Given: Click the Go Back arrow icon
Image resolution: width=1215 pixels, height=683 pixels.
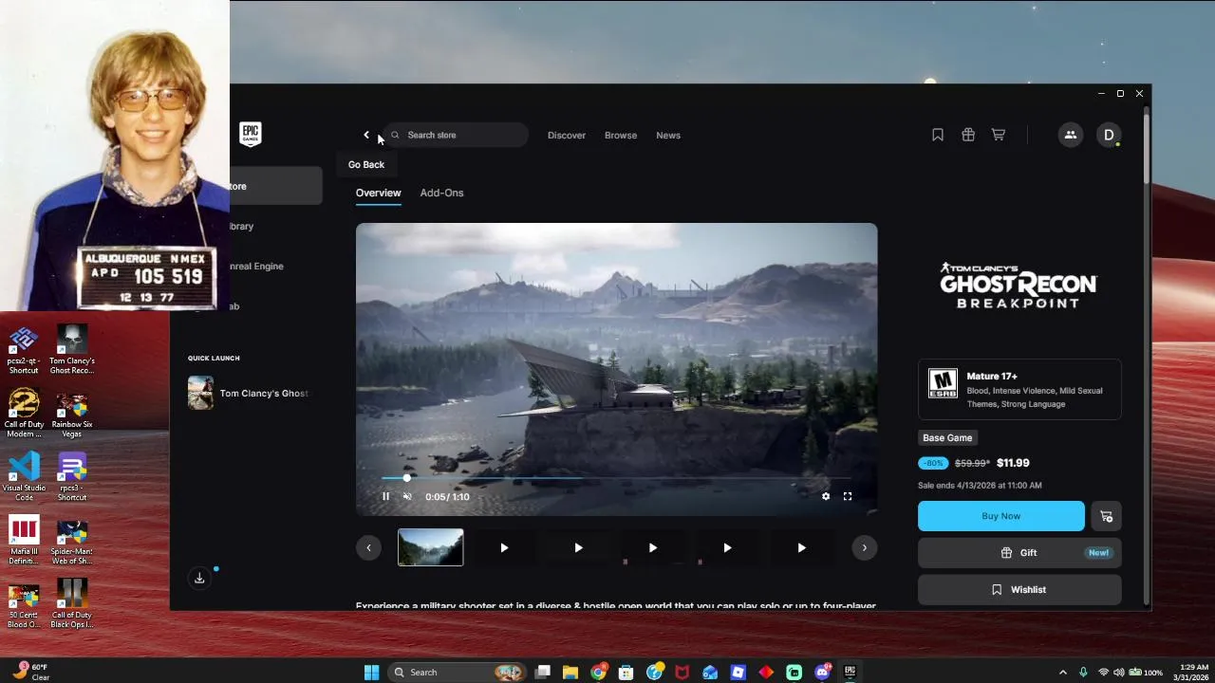Looking at the screenshot, I should coord(366,135).
